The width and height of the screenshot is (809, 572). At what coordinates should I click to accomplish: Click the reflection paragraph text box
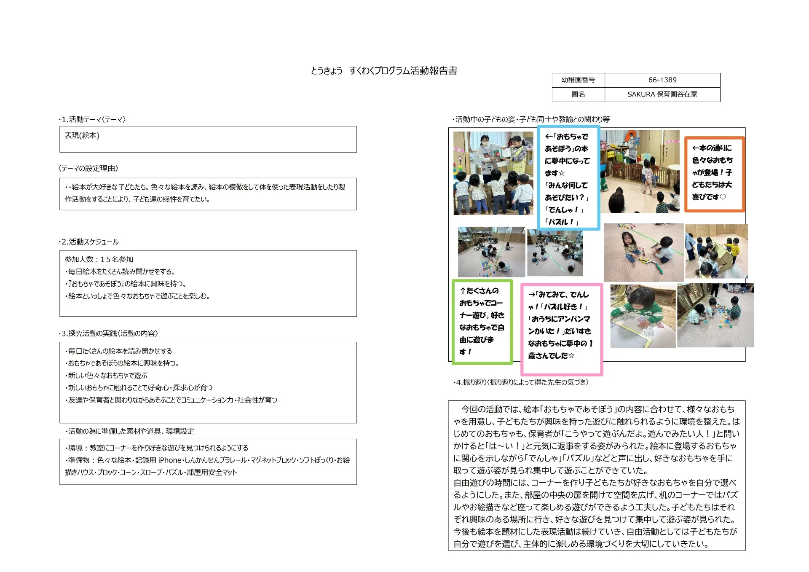point(596,475)
